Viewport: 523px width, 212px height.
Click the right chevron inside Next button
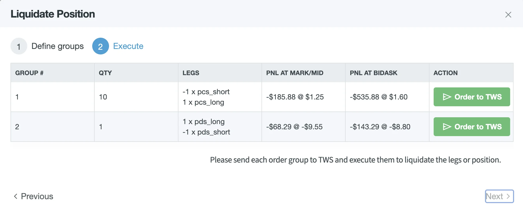tap(509, 196)
